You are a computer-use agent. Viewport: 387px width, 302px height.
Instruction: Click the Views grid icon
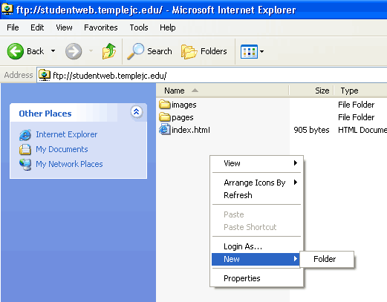tap(249, 51)
